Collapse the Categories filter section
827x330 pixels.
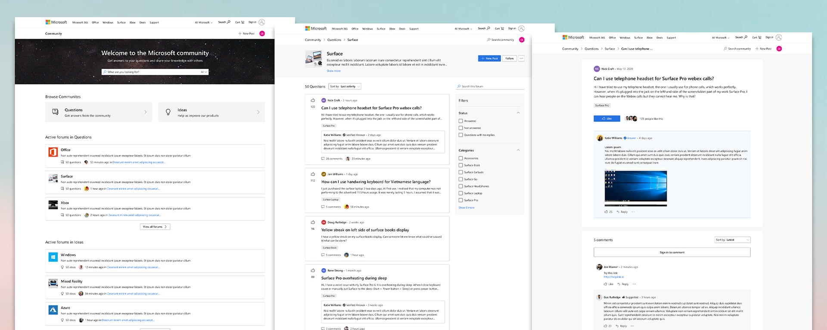(x=518, y=150)
